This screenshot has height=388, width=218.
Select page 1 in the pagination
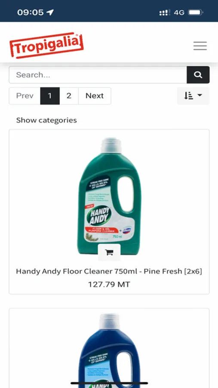click(x=50, y=96)
